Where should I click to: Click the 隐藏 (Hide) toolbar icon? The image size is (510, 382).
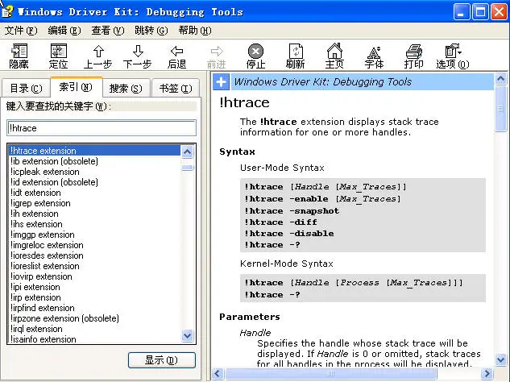click(19, 56)
